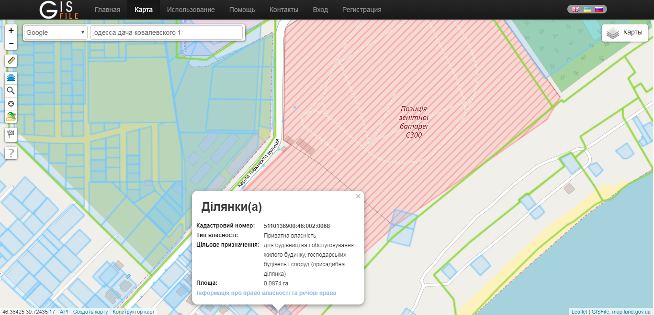654x315 pixels.
Task: Go to the Контакты menu item
Action: pos(283,10)
